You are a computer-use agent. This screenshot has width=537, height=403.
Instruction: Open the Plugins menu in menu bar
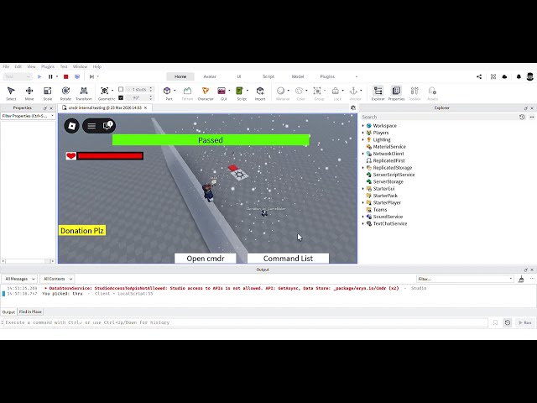(48, 66)
